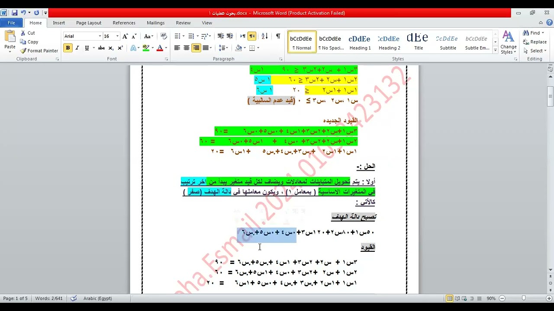This screenshot has height=311, width=554.
Task: Open the Line Spacing dropdown
Action: pyautogui.click(x=223, y=48)
